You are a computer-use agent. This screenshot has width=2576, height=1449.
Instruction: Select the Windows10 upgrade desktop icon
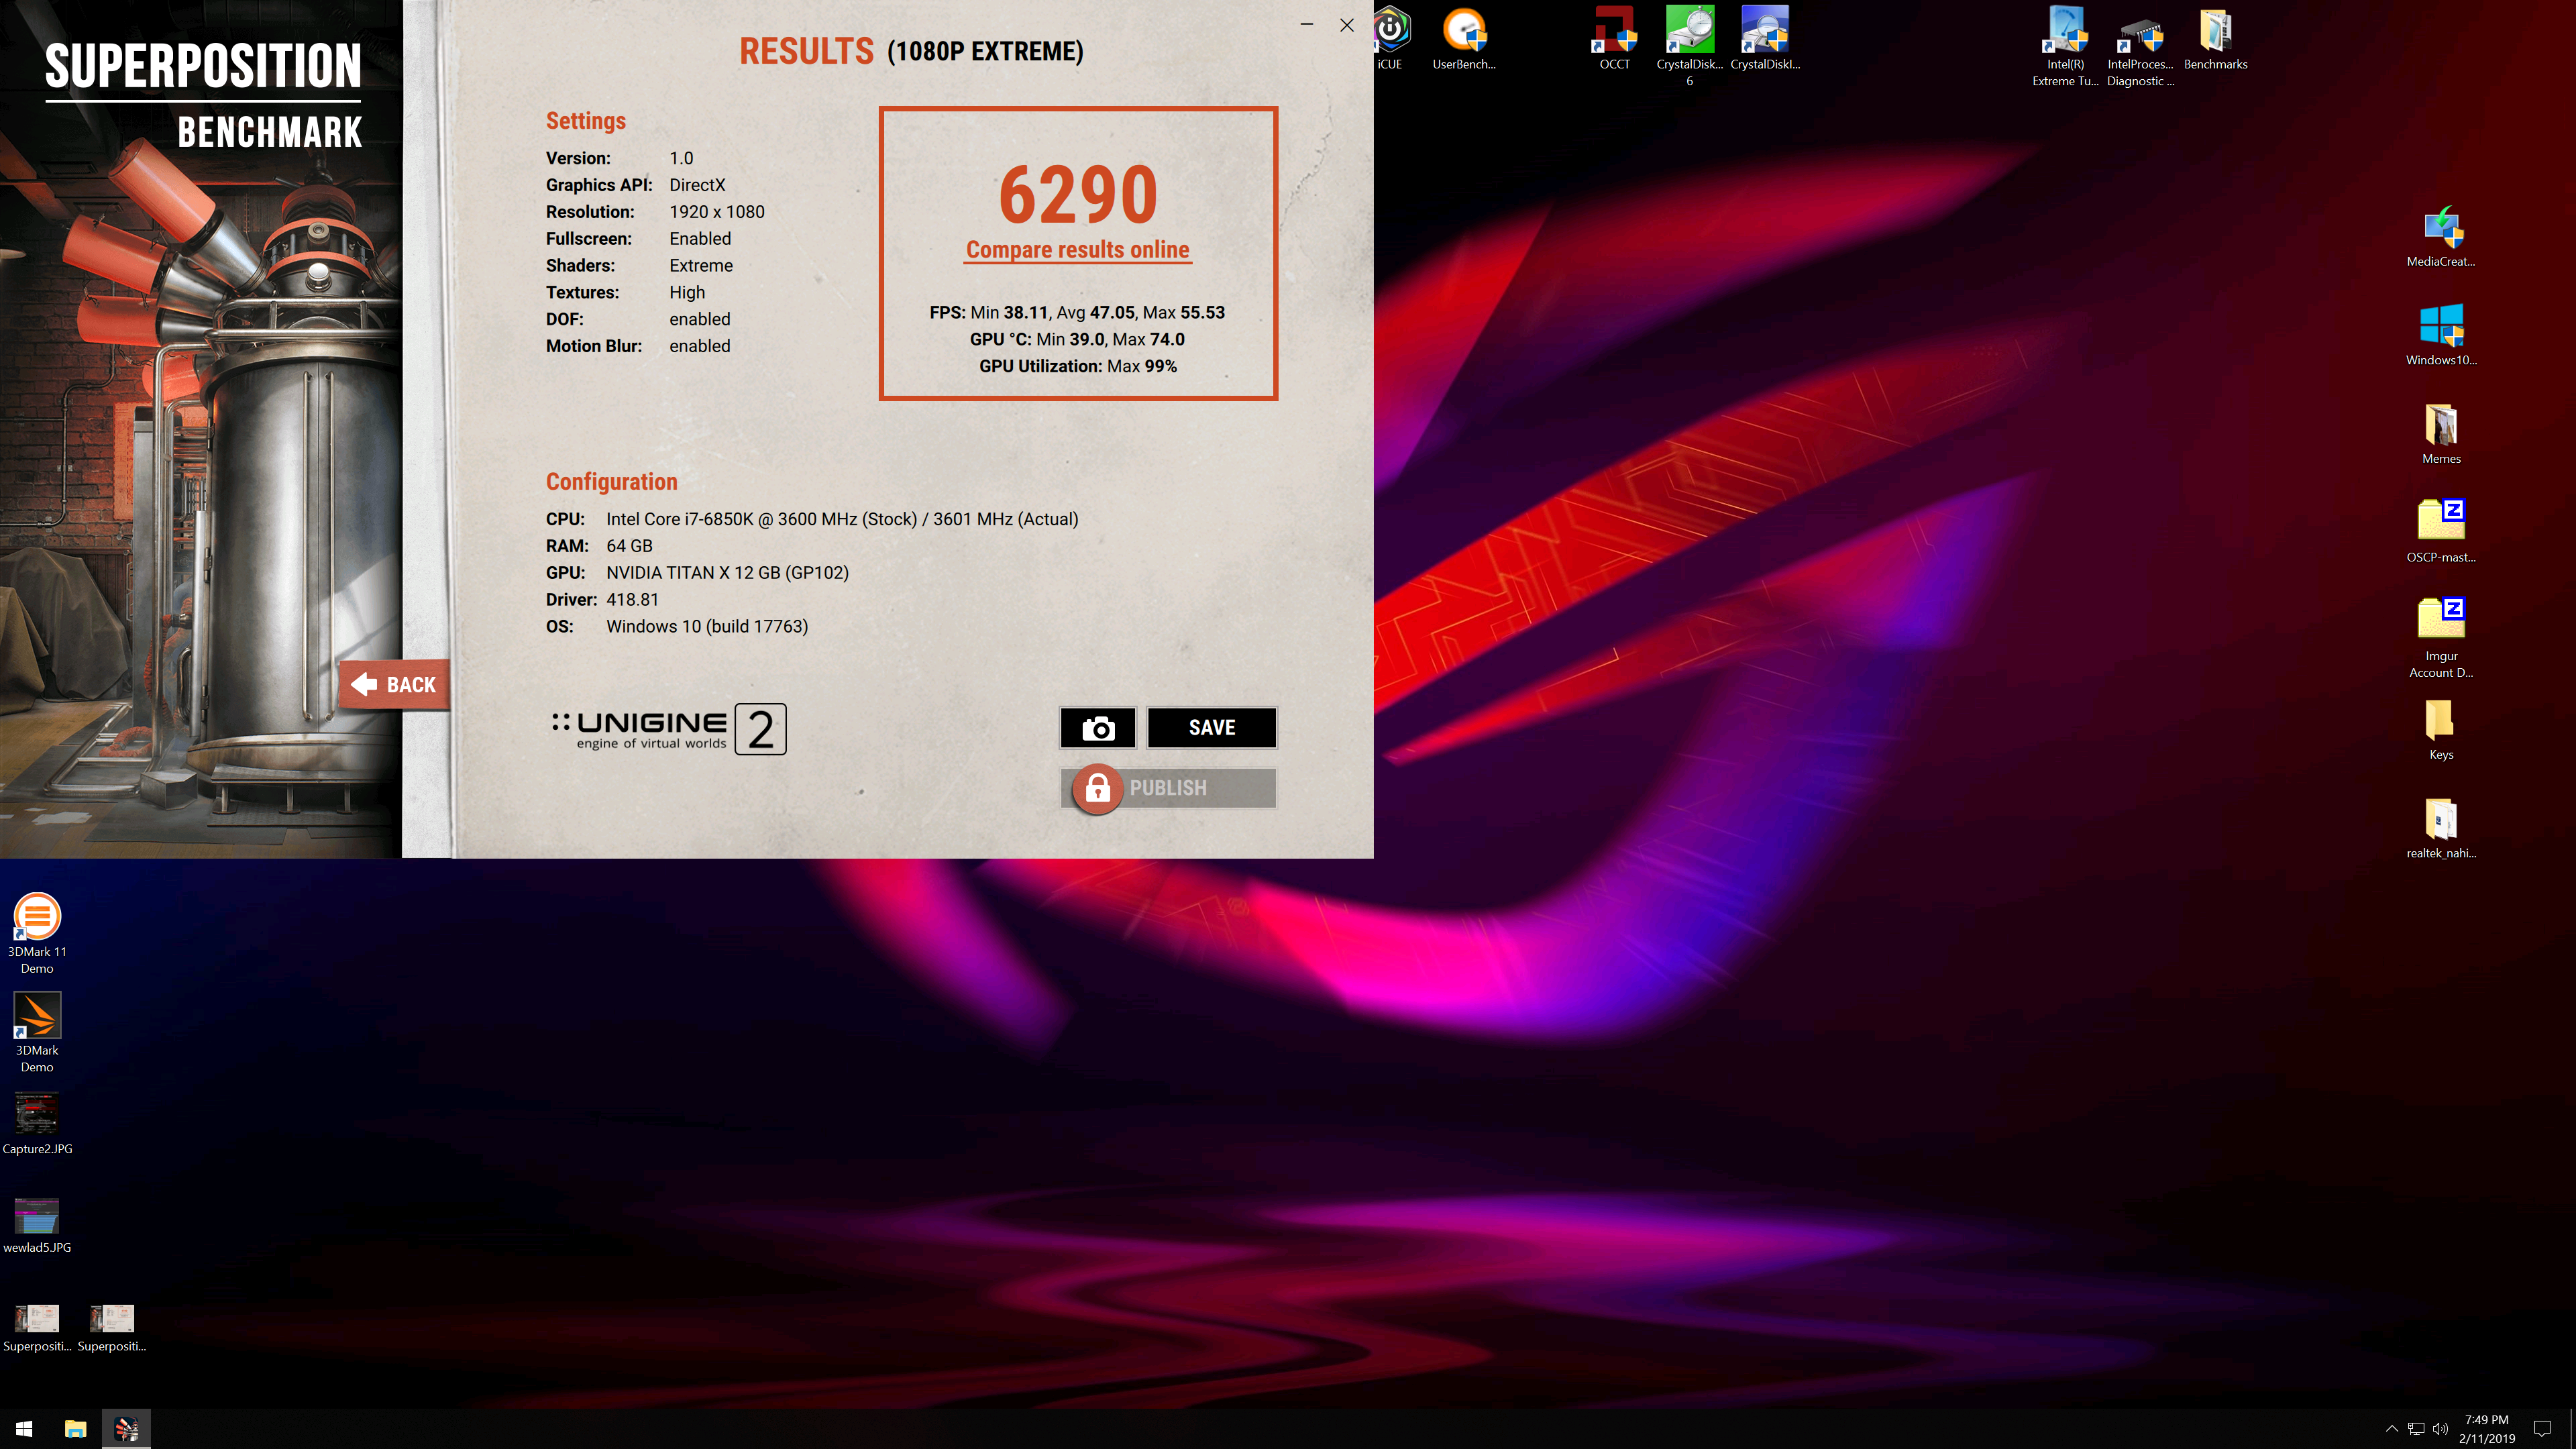2441,334
